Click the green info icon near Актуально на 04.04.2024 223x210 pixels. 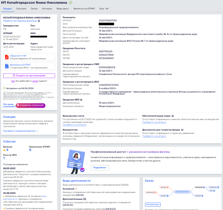coord(4,88)
